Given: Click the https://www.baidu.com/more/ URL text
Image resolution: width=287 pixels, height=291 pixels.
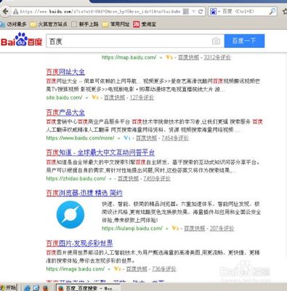Looking at the screenshot, I should [x=80, y=138].
